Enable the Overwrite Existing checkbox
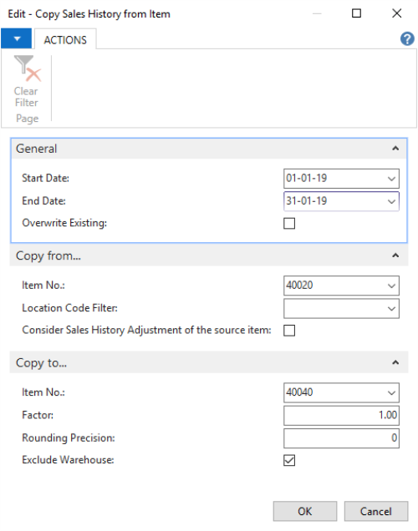The width and height of the screenshot is (418, 531). coord(289,224)
